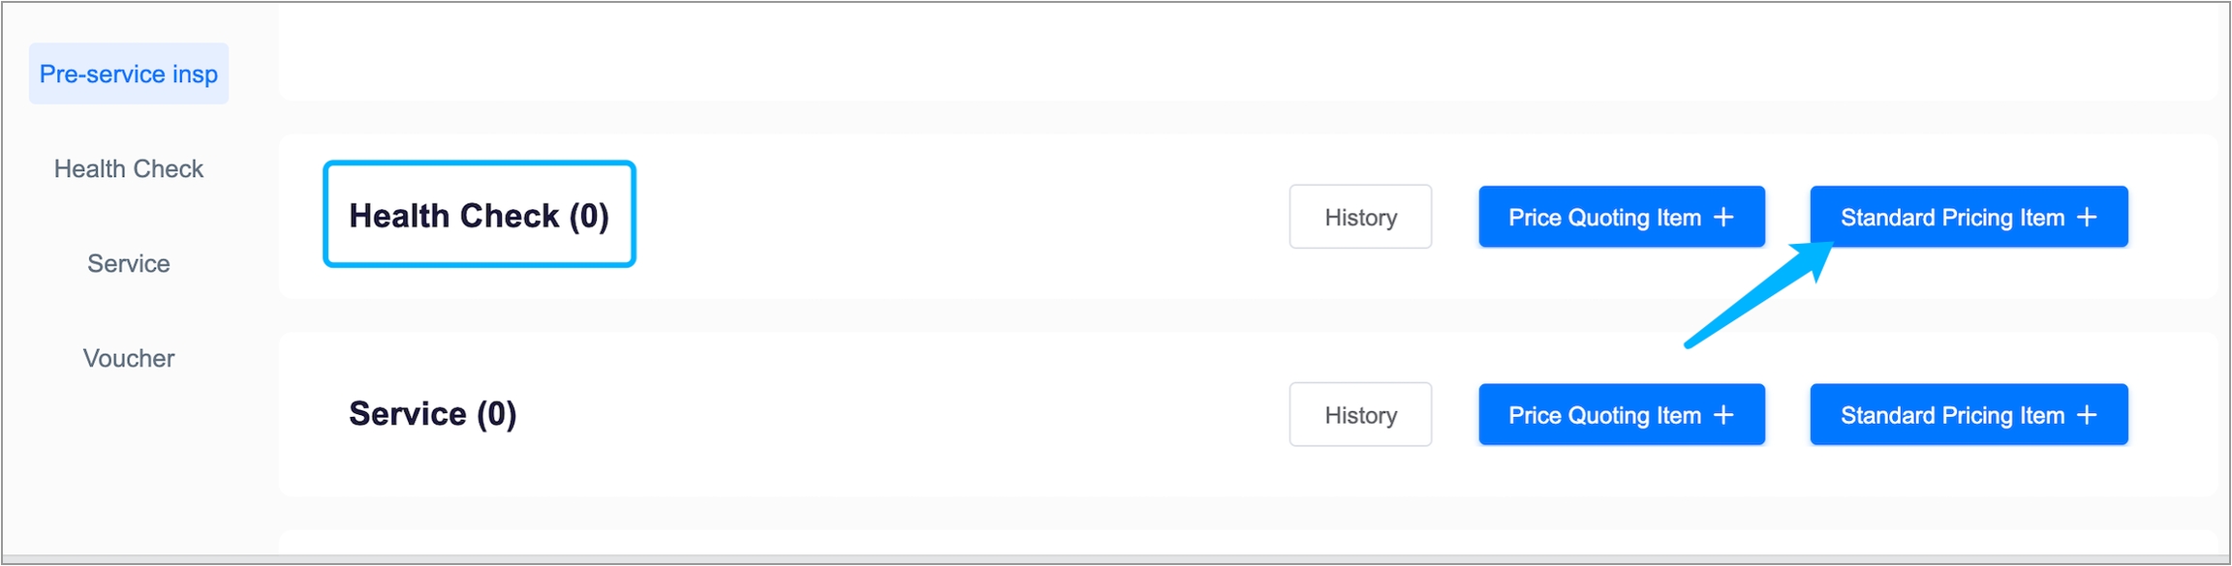This screenshot has width=2232, height=566.
Task: Click plus icon on Health Check Price Quoting Item
Action: coord(1723,218)
